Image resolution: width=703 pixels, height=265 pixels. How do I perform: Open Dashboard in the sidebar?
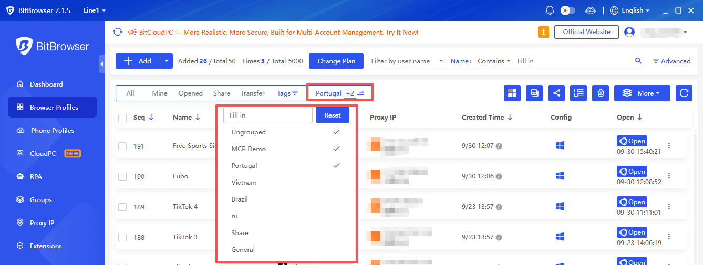point(53,84)
